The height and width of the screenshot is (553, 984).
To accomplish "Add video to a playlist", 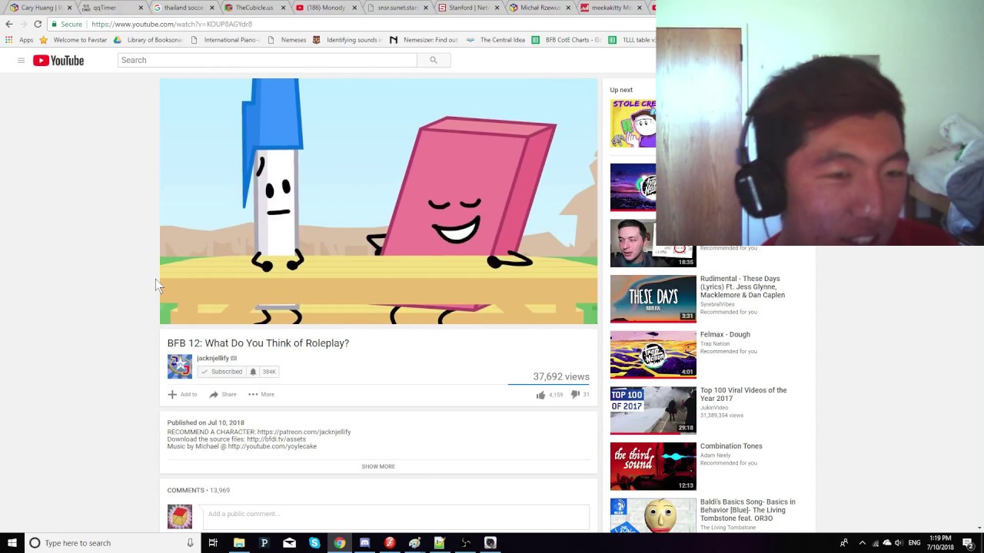I will pos(182,395).
